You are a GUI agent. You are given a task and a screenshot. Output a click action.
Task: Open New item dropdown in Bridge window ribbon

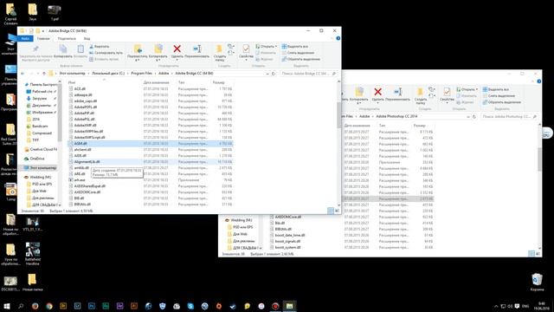coord(231,46)
